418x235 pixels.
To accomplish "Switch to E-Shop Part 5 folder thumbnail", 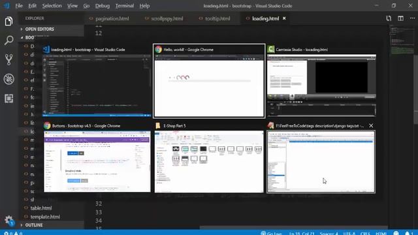I will click(209, 157).
